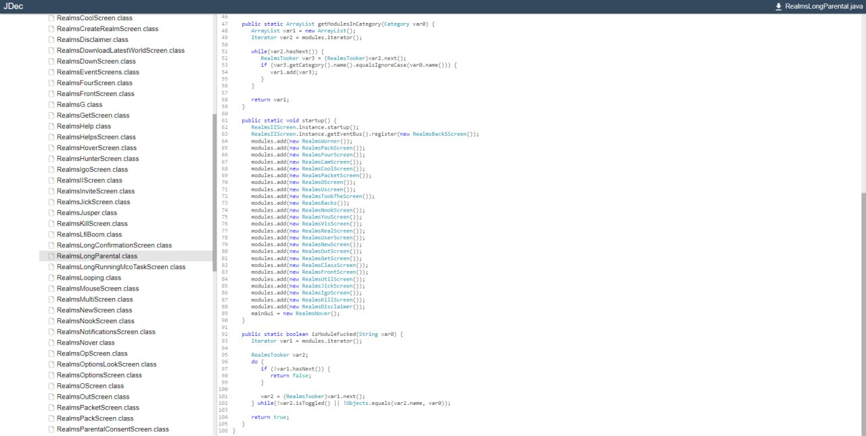Click "RealmsVisScreen" in the code
The height and width of the screenshot is (436, 866).
[x=325, y=224]
